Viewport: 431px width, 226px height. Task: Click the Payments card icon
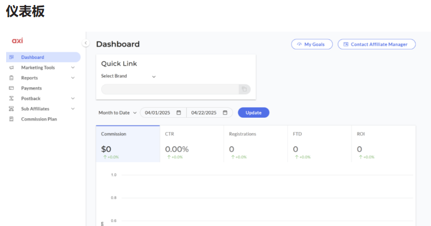click(11, 88)
